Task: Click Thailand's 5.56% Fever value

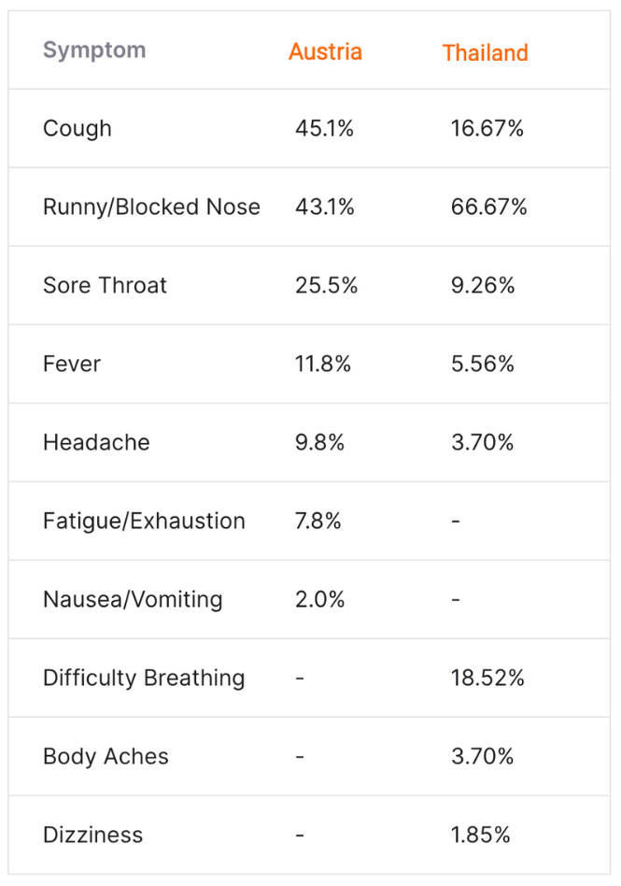Action: 482,364
